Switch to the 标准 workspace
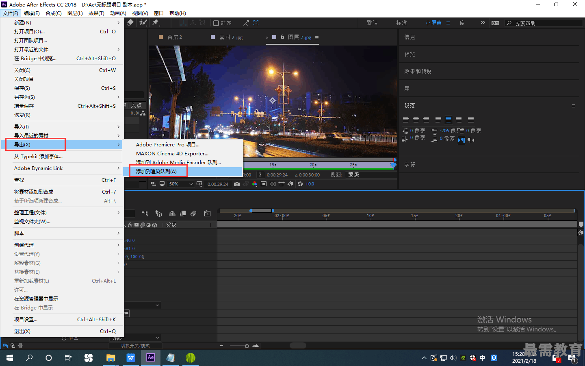 pyautogui.click(x=402, y=23)
